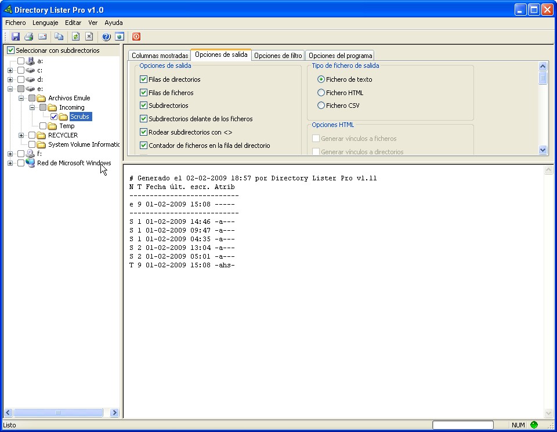This screenshot has width=557, height=432.
Task: Click the Incoming folder icon
Action: 52,107
